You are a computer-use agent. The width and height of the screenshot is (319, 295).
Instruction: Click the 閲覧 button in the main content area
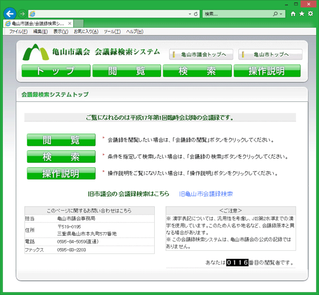click(61, 140)
